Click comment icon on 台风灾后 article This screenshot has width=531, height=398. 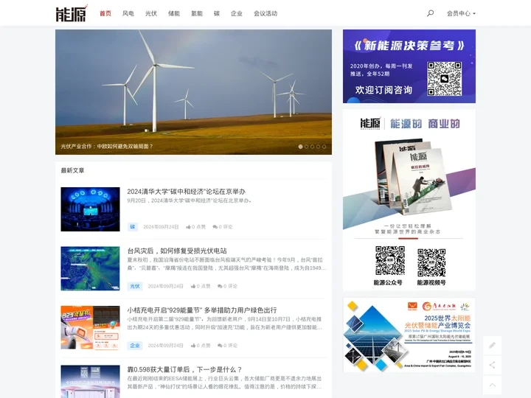tap(220, 286)
